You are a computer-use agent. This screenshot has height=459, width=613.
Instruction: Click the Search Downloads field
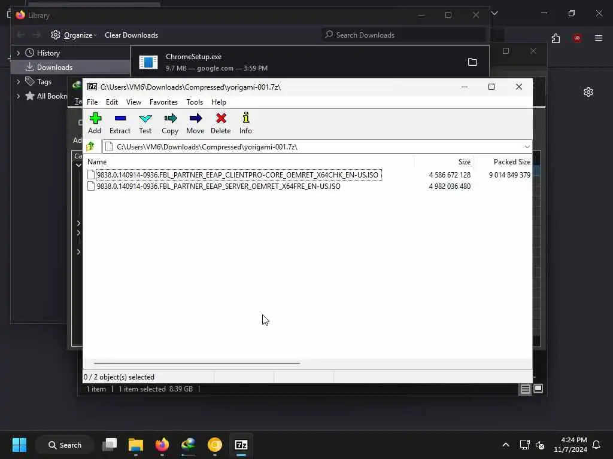point(403,35)
